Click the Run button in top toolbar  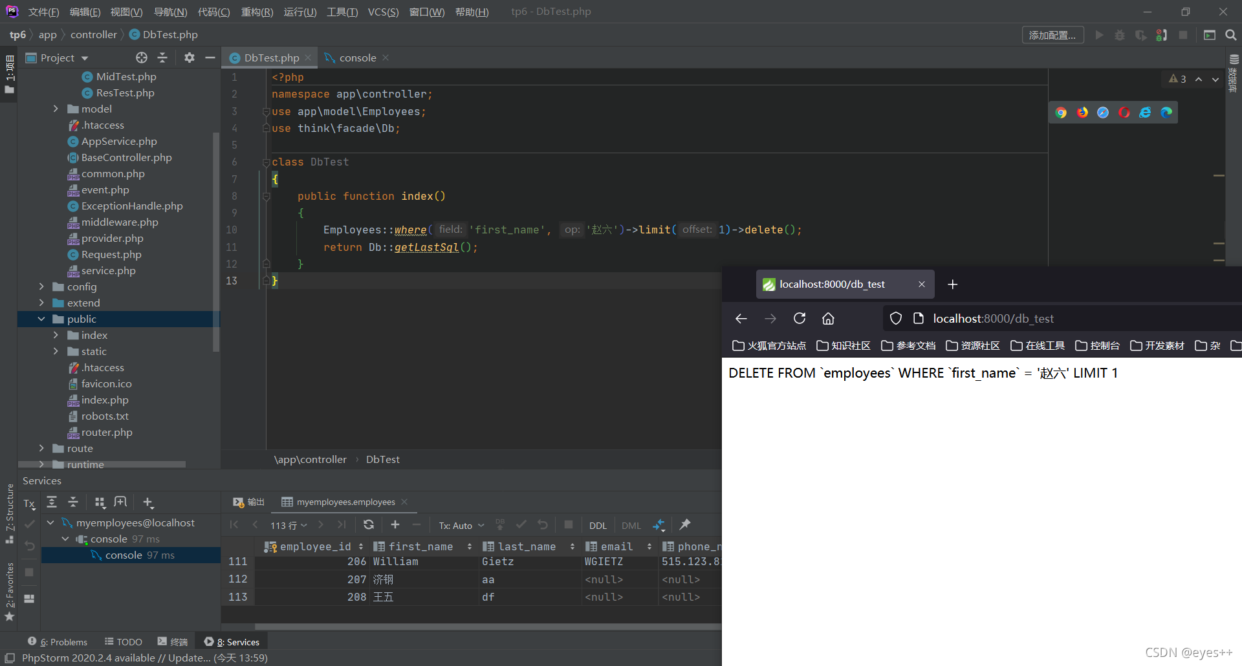coord(1099,35)
